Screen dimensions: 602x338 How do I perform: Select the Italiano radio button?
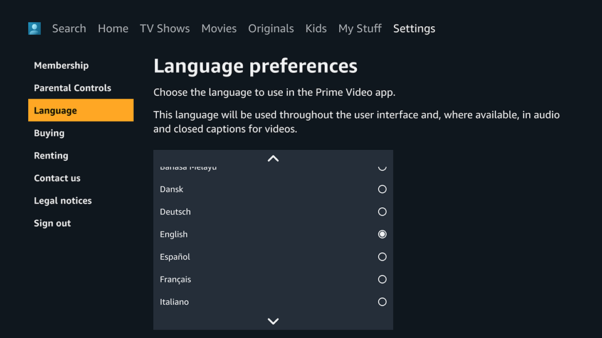[x=382, y=302]
